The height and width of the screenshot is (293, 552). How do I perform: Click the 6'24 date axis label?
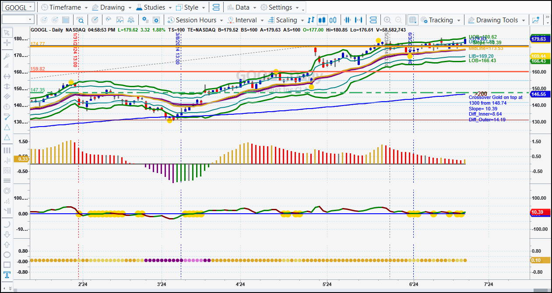coord(414,285)
